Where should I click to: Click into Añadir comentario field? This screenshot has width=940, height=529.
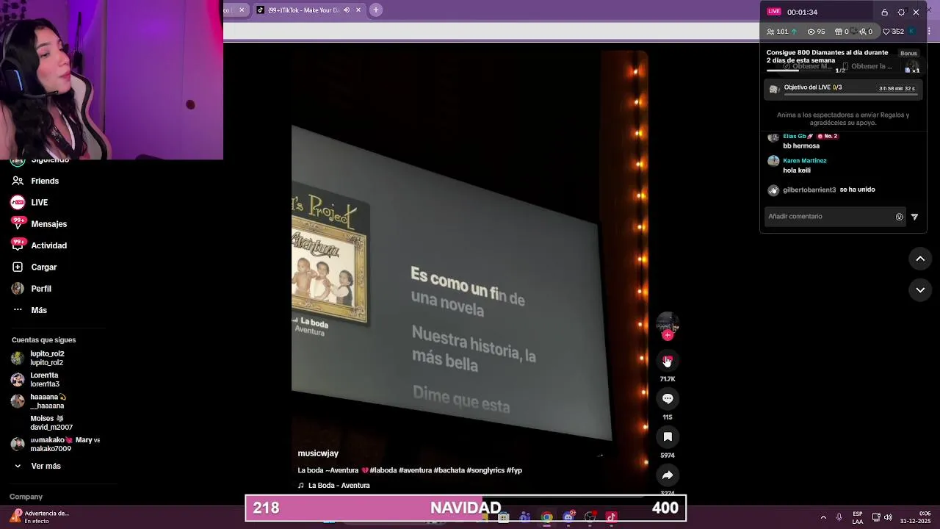pyautogui.click(x=828, y=217)
